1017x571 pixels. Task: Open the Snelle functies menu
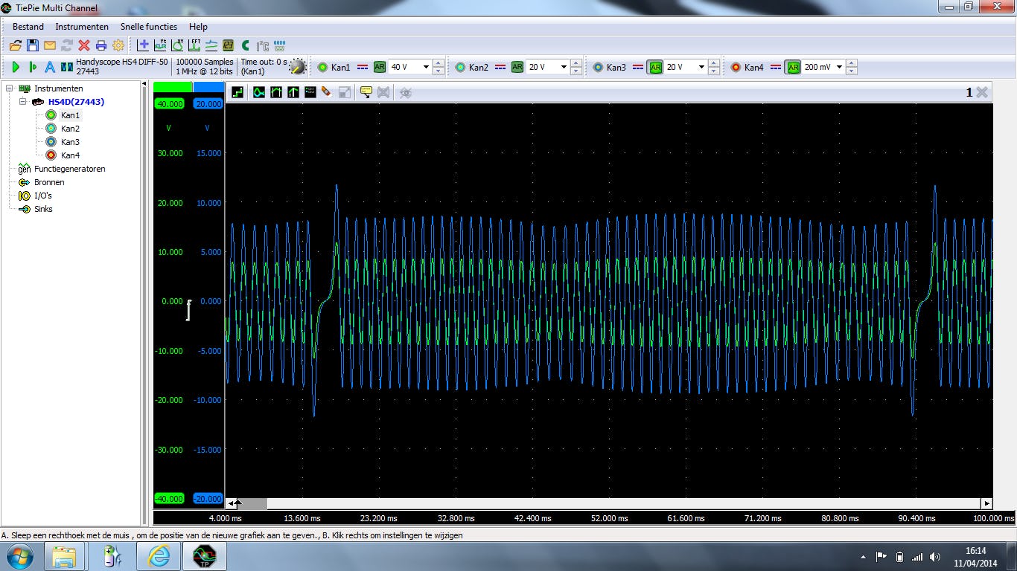(x=149, y=27)
